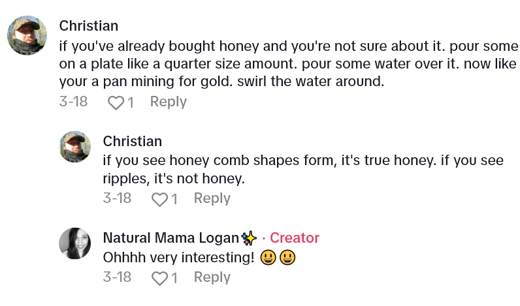
Task: Open the Natural Mama Logan username
Action: pyautogui.click(x=171, y=237)
